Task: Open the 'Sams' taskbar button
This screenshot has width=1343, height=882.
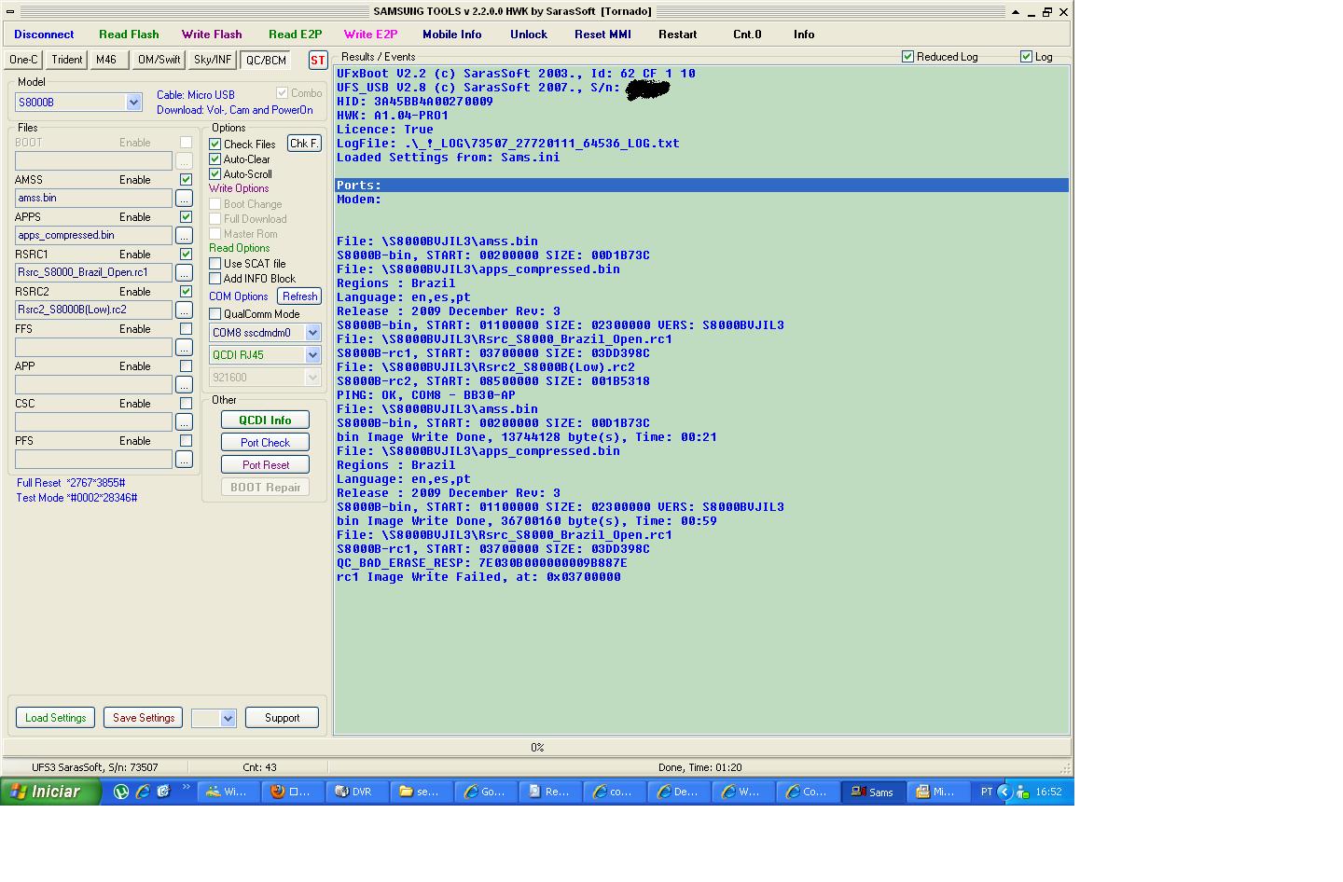Action: coord(873,792)
